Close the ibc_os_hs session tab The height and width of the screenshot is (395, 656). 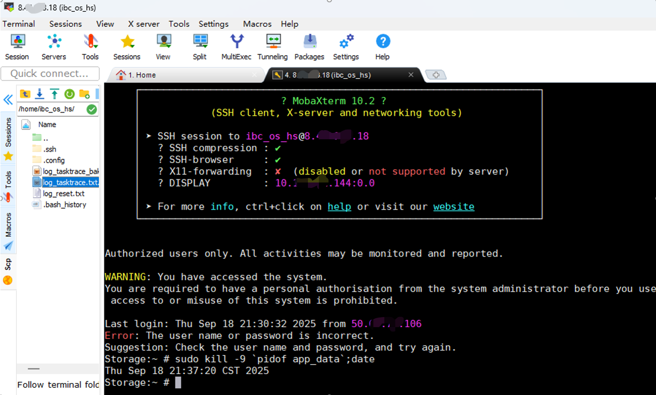coord(411,75)
